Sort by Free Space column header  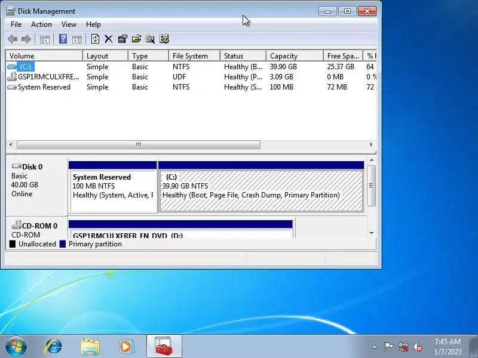(343, 55)
